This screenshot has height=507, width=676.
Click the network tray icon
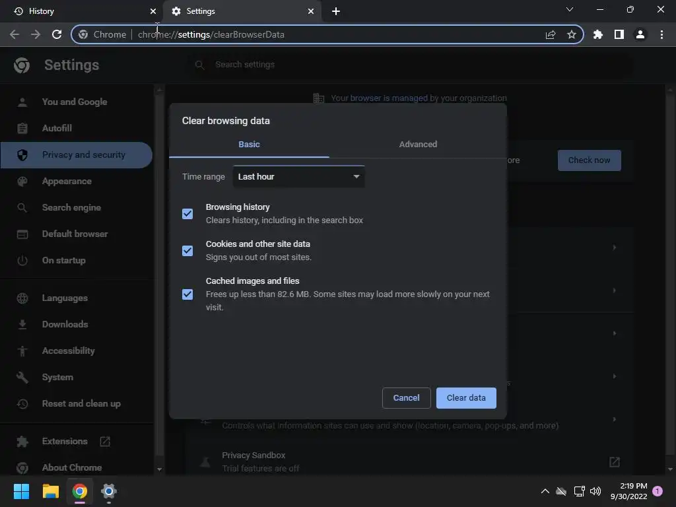pos(579,491)
